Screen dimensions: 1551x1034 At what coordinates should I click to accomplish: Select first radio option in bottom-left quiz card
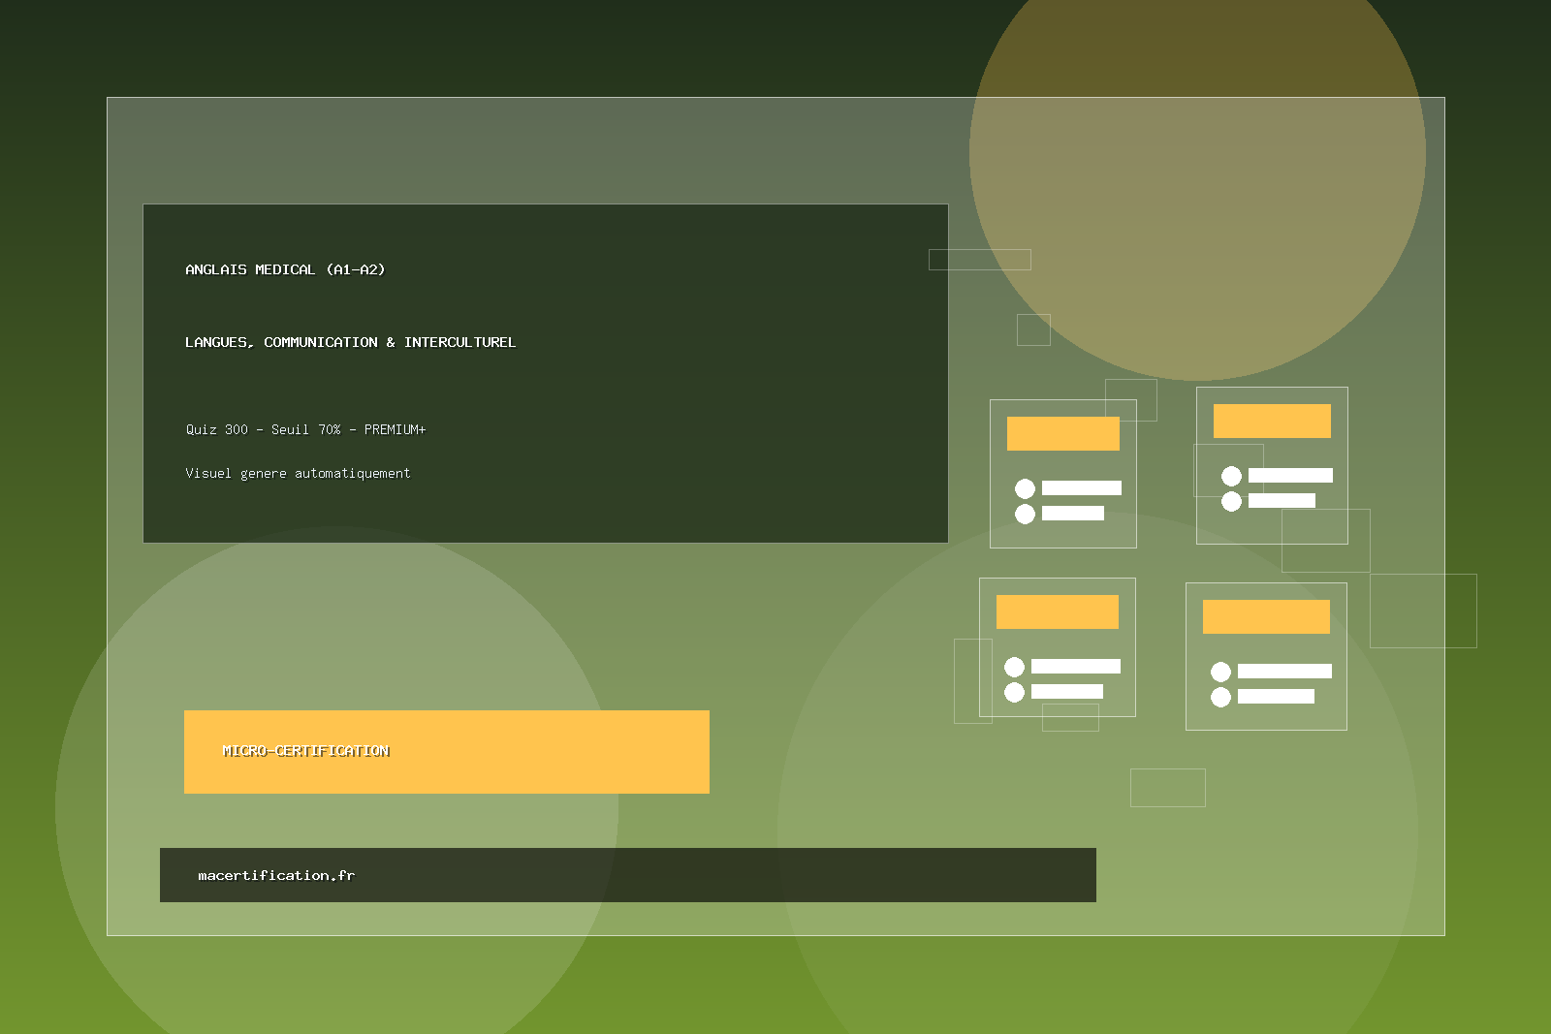[x=1014, y=667]
